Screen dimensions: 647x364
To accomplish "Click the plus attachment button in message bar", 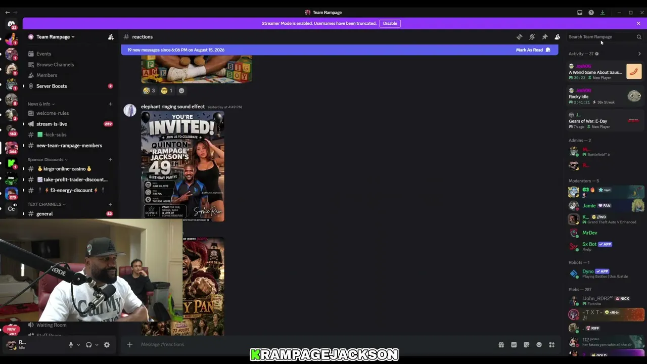I will [x=129, y=345].
